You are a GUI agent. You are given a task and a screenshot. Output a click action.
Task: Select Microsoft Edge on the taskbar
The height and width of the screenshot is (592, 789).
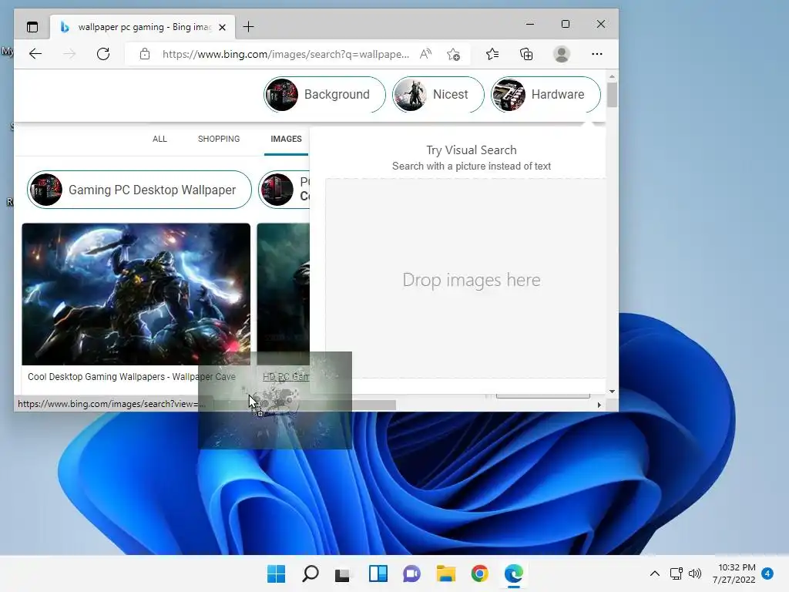(514, 573)
